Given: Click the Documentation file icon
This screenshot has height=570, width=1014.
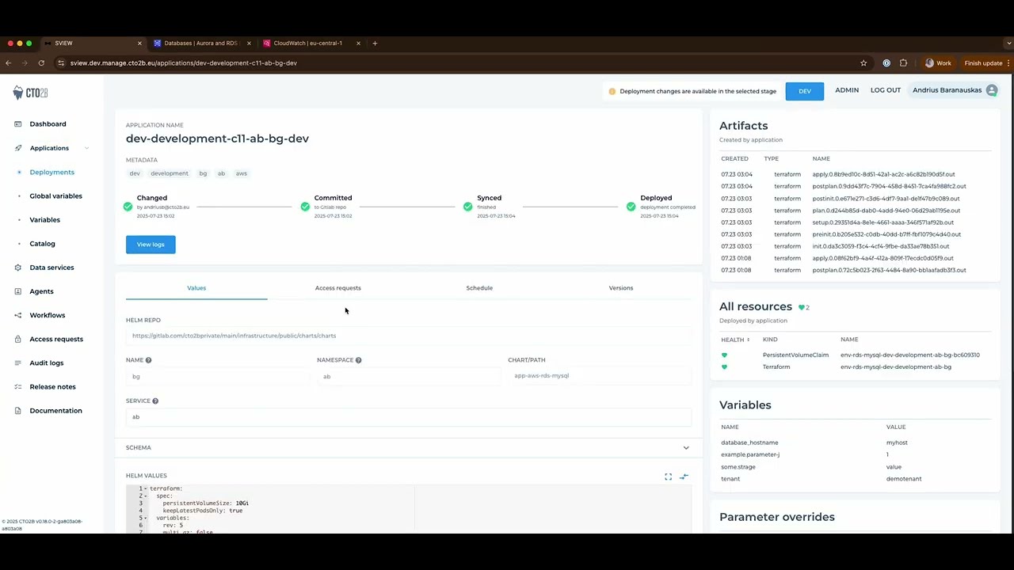Looking at the screenshot, I should (17, 411).
